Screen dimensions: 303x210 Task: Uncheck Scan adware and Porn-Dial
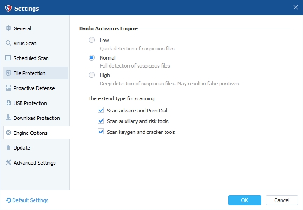101,111
